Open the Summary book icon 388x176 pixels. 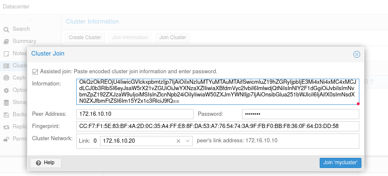(6, 42)
